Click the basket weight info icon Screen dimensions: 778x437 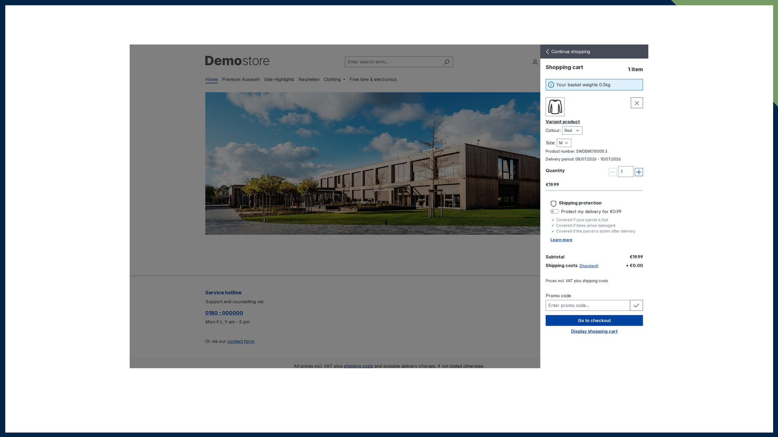551,85
